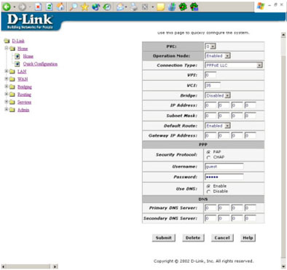Open the PVC dropdown
Image resolution: width=287 pixels, height=270 pixels.
(211, 47)
